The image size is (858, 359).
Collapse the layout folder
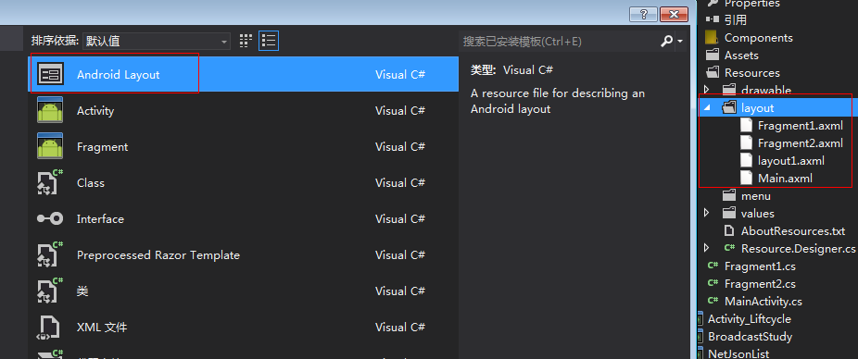(x=706, y=108)
